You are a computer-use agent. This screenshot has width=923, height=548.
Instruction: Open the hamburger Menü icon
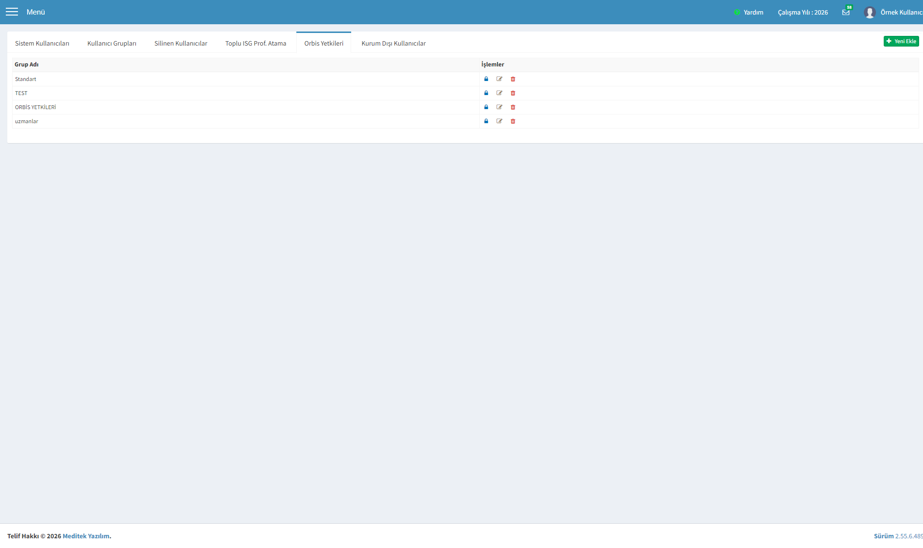[x=12, y=12]
